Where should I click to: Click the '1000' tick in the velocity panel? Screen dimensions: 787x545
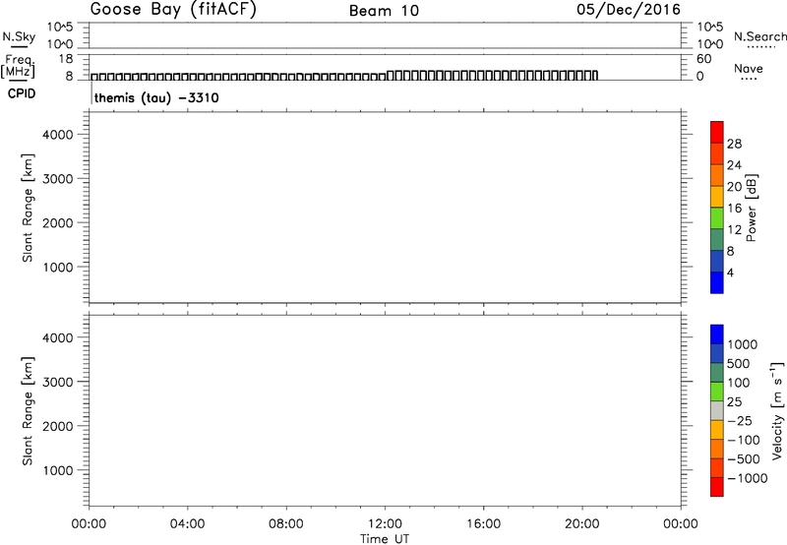[58, 470]
